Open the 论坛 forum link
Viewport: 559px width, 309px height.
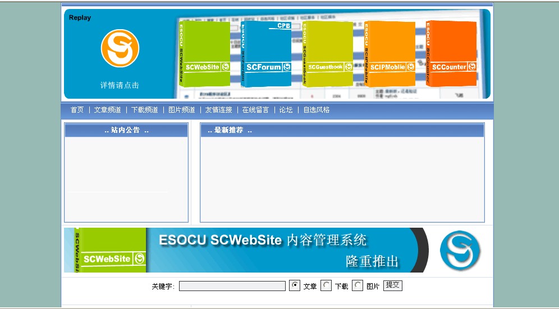tap(286, 110)
